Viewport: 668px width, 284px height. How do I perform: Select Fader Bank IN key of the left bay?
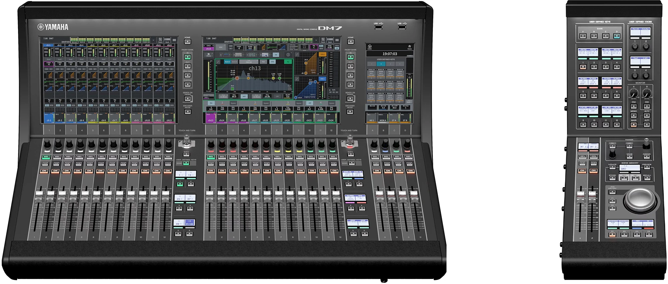tap(188, 57)
